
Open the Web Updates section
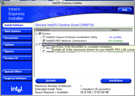pos(17,31)
